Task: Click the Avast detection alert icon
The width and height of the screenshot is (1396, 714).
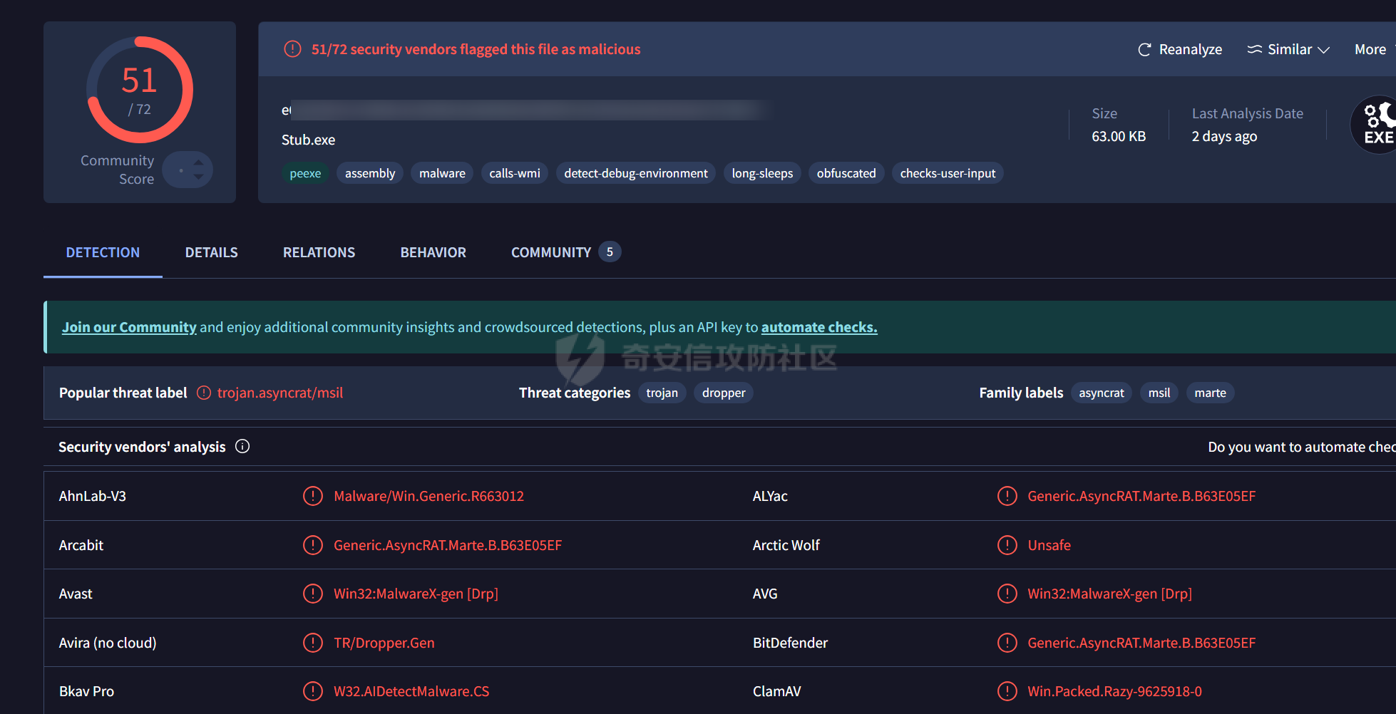Action: coord(313,594)
